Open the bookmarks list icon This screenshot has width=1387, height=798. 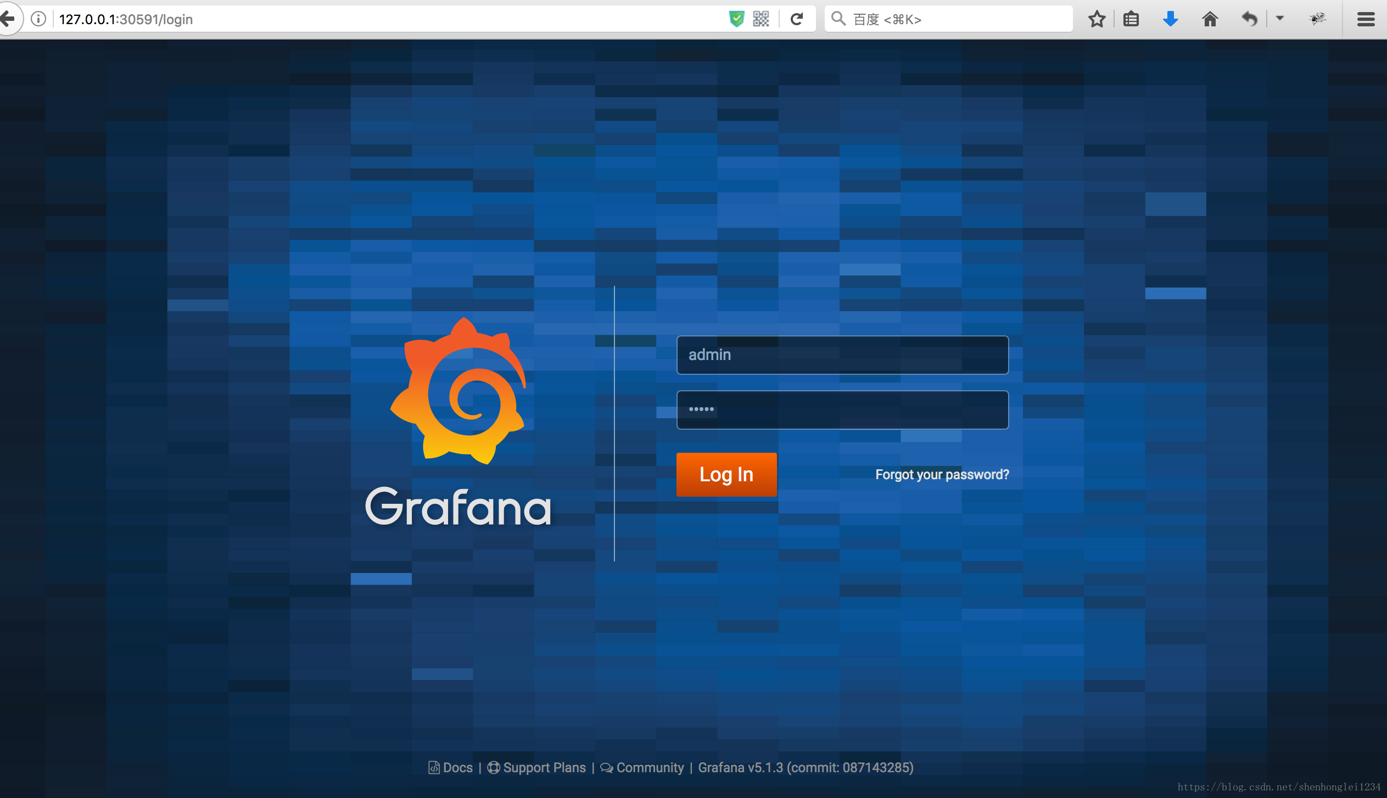coord(1131,19)
